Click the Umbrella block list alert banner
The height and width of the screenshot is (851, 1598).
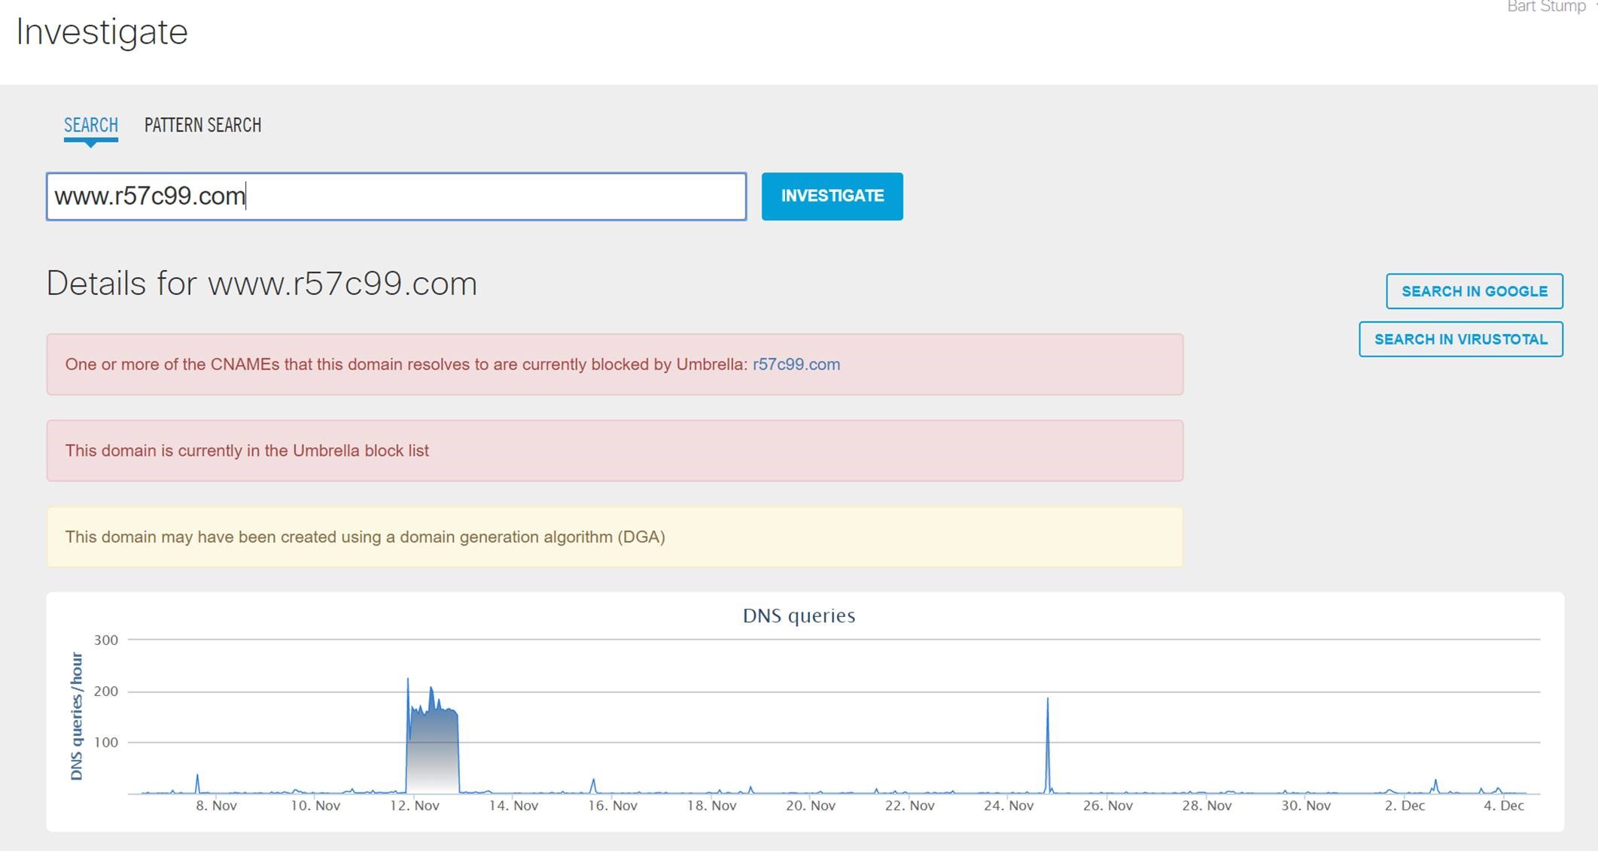coord(614,451)
